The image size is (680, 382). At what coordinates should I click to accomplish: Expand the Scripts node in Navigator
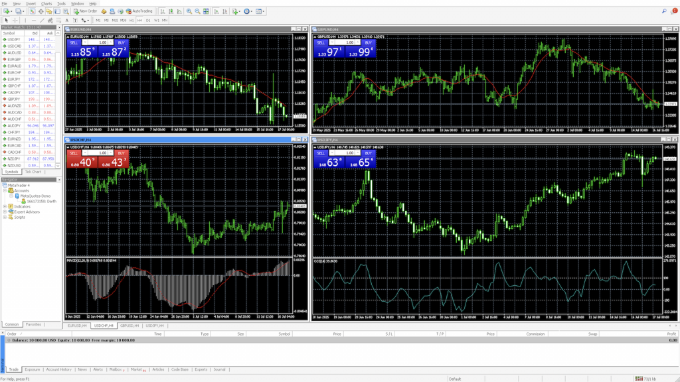(5, 217)
